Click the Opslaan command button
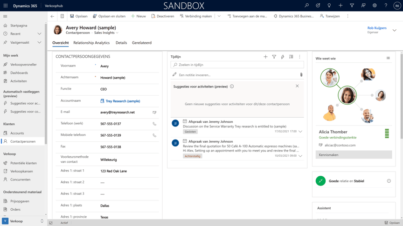Viewport: 403px width, 226px height. tap(79, 16)
